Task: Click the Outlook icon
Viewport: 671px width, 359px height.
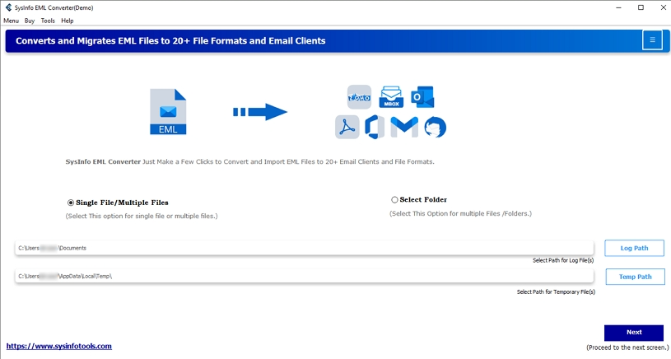Action: click(422, 97)
